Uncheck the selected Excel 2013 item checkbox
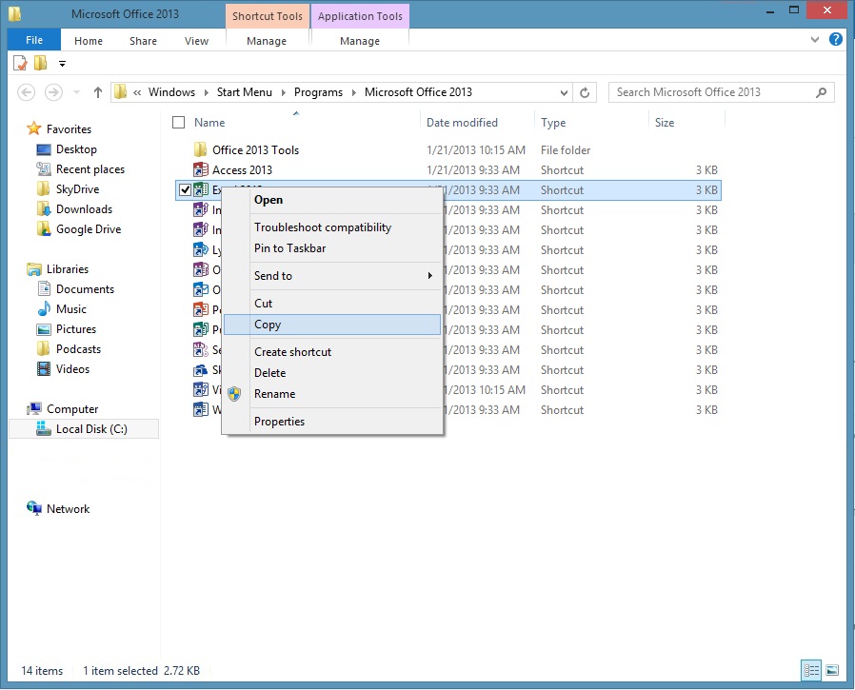855x690 pixels. 186,189
